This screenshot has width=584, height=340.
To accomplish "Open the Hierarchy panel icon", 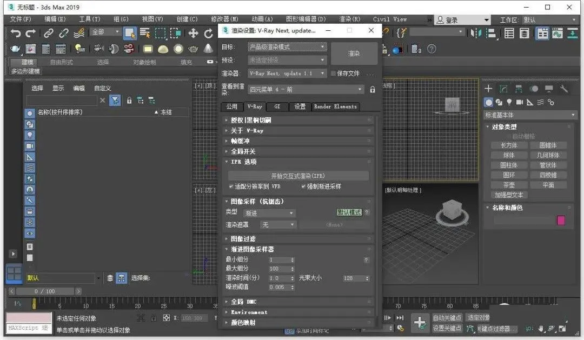I will 519,89.
